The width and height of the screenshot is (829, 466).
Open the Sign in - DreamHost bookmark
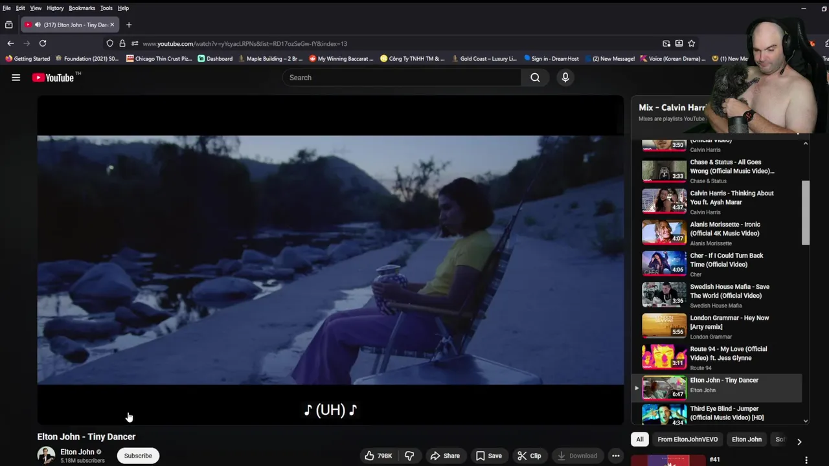[x=551, y=58]
